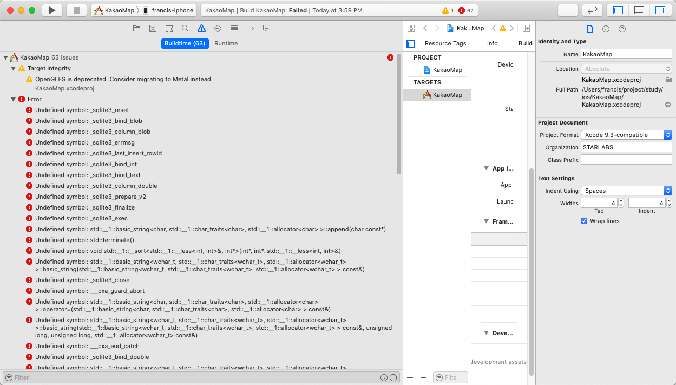Adjust the Indent width stepper
Screen dimensions: 676x385
click(669, 203)
